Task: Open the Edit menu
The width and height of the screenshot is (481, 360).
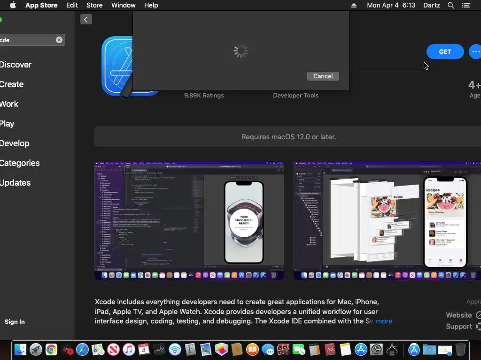Action: coord(72,5)
